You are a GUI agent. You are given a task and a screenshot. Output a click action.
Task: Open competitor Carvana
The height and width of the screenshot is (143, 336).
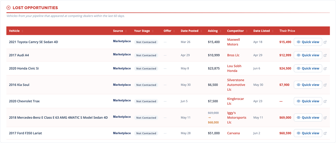point(234,133)
